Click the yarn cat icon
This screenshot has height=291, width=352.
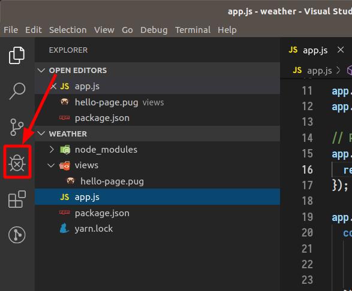coord(64,229)
